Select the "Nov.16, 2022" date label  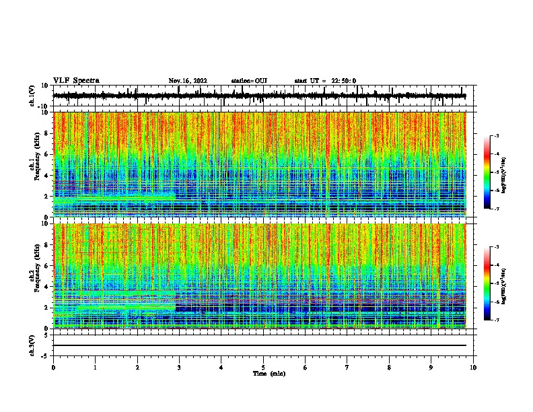pos(188,81)
